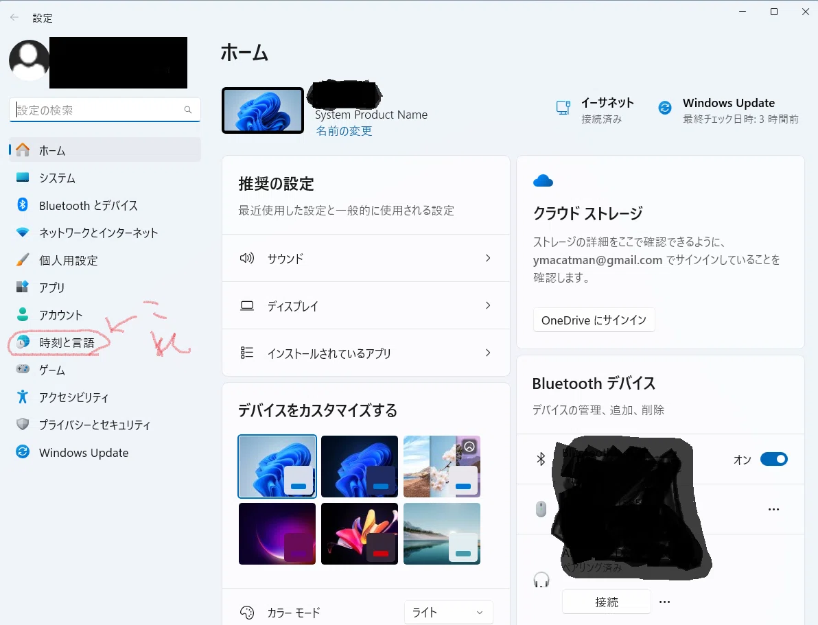Screen dimensions: 818x625
Task: Select the cherry blossom spotlight theme
Action: [442, 467]
